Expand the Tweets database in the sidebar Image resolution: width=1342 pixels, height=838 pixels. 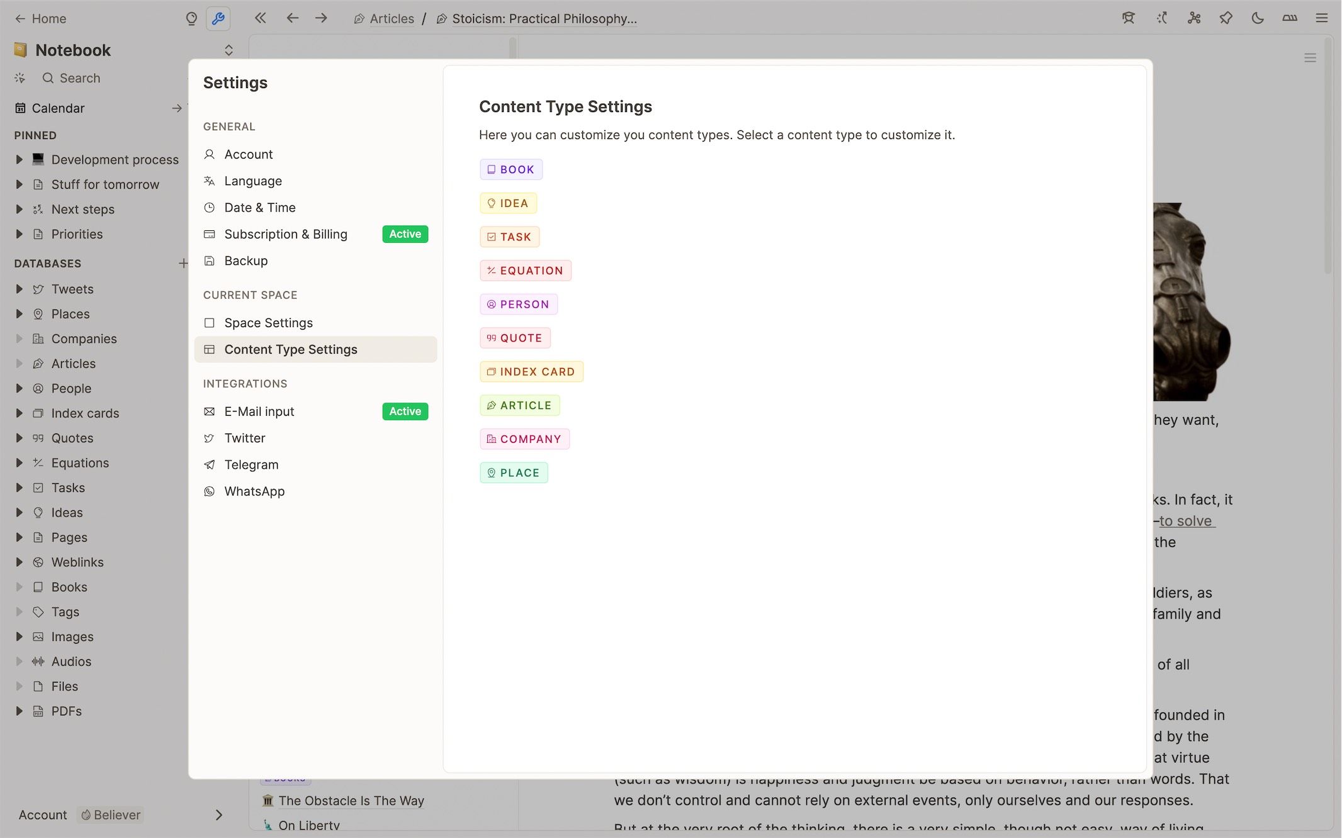pos(18,289)
